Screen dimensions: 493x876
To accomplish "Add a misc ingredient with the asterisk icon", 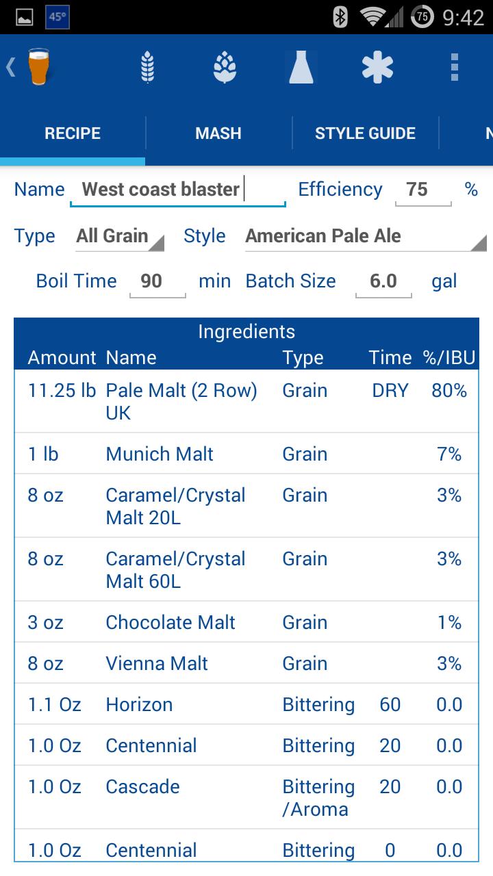I will (377, 68).
